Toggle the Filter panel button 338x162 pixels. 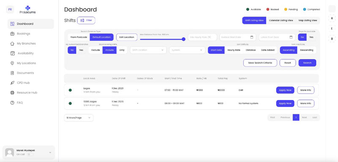[x=86, y=20]
